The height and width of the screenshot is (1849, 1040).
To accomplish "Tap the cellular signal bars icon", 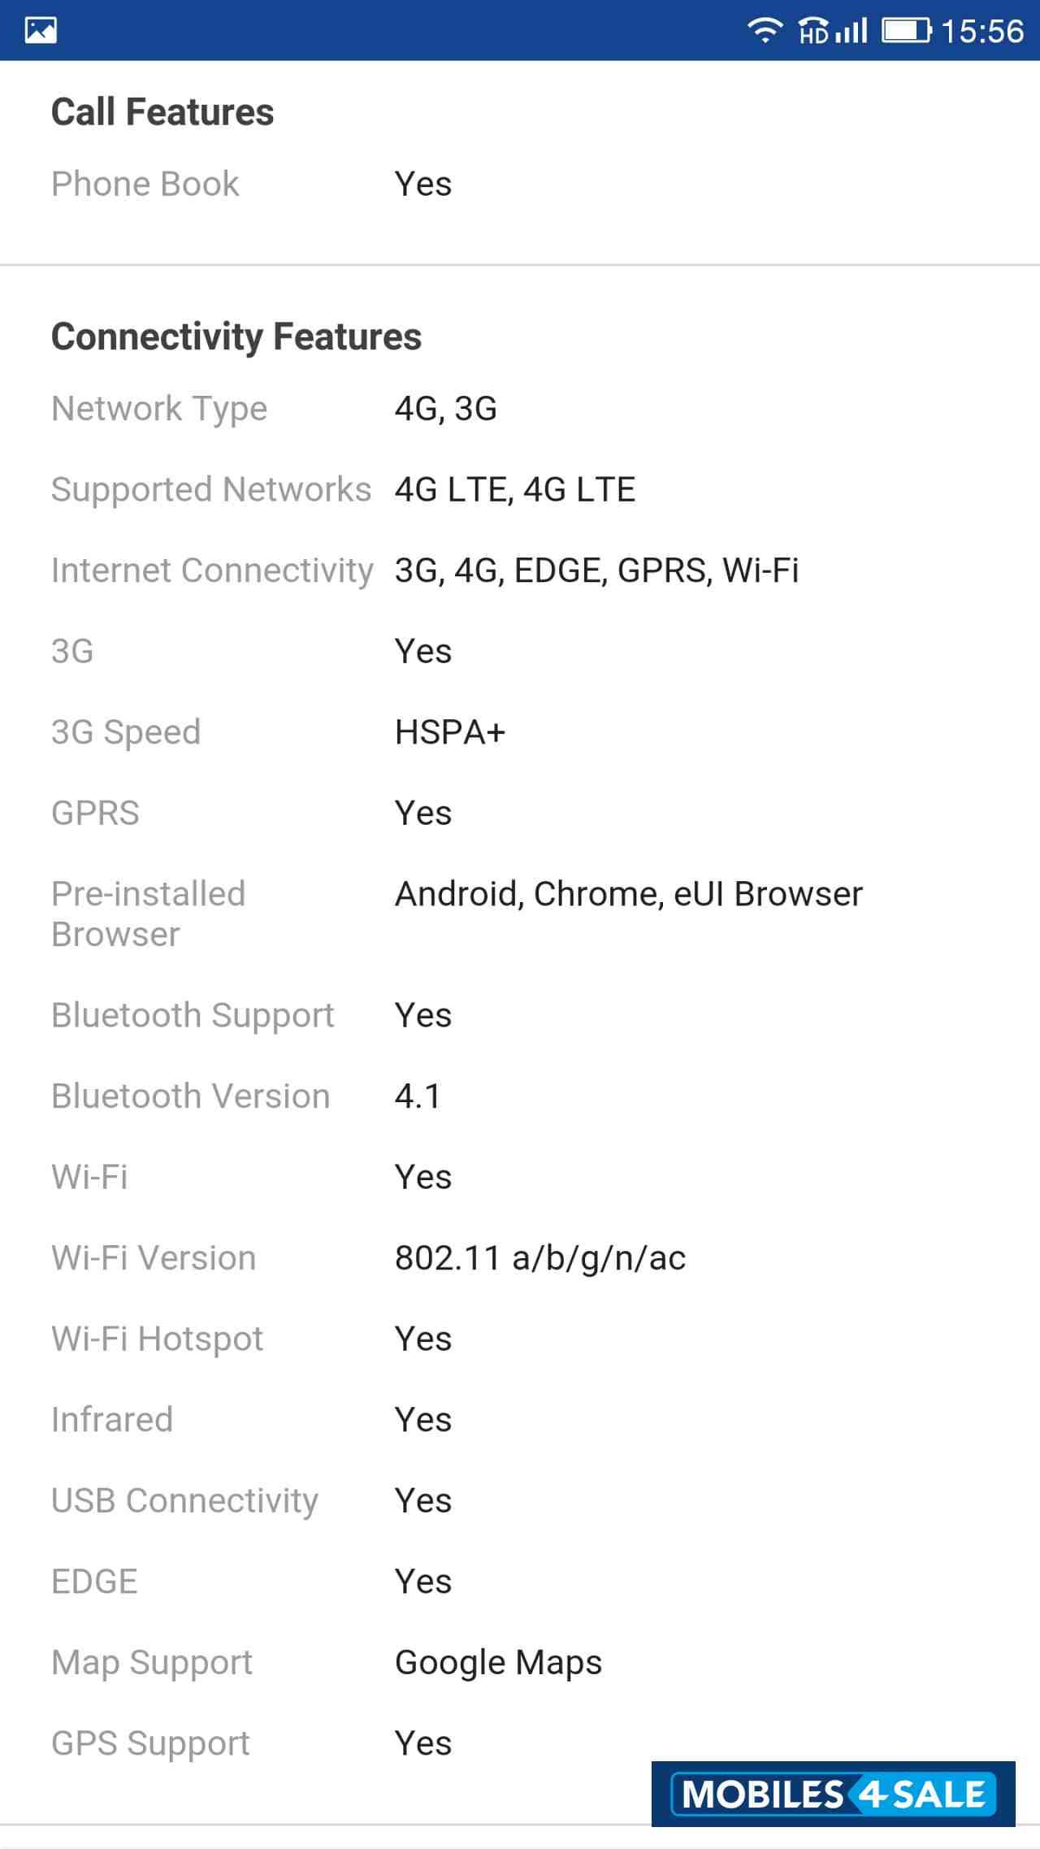I will [852, 31].
